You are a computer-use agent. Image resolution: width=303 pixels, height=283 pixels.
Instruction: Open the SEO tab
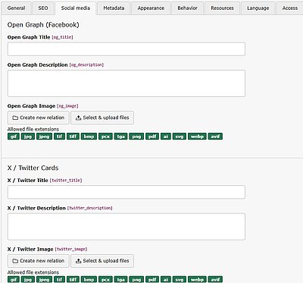coord(43,8)
